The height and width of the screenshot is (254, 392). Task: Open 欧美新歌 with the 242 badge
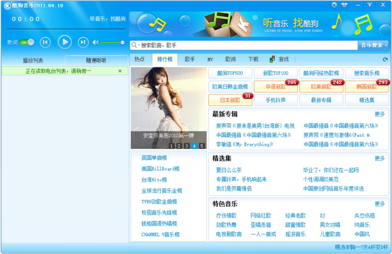pyautogui.click(x=321, y=87)
